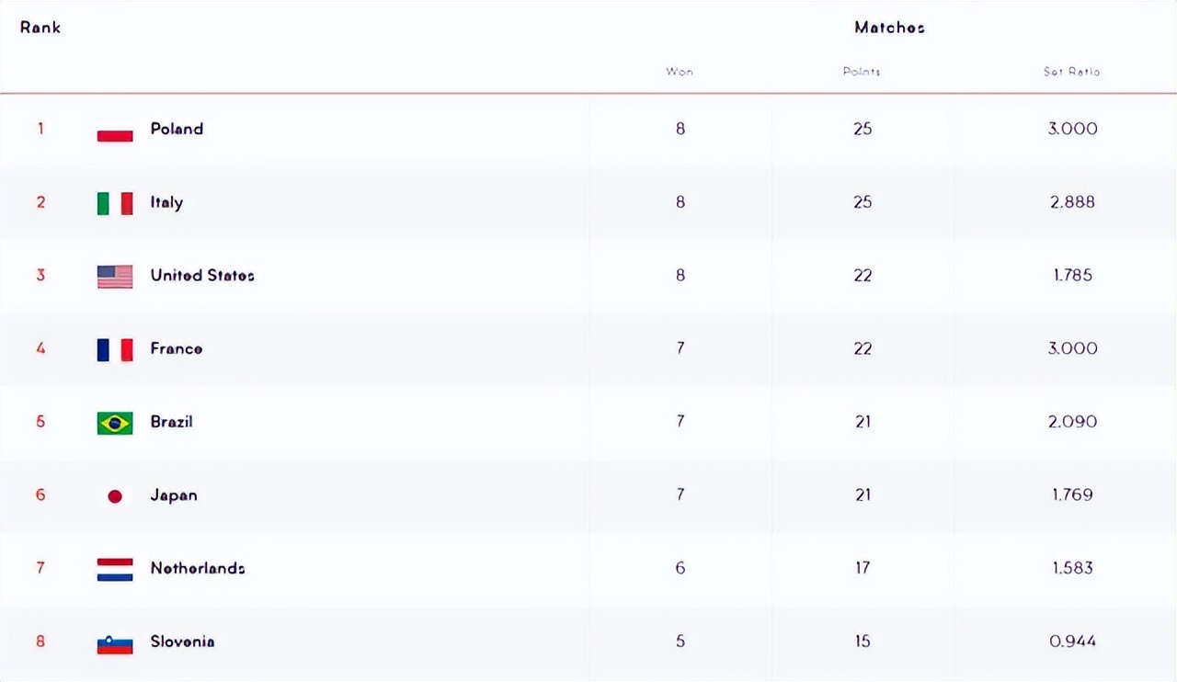Click the Matches group header
This screenshot has width=1177, height=682.
[889, 28]
